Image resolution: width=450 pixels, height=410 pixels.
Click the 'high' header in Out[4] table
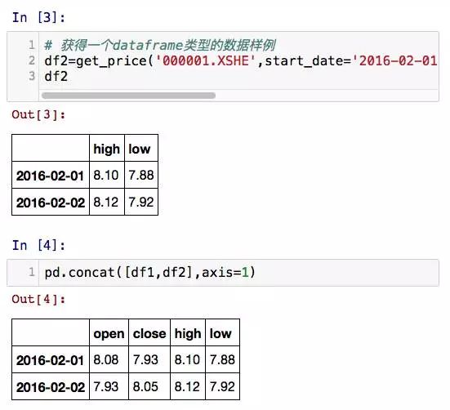188,333
